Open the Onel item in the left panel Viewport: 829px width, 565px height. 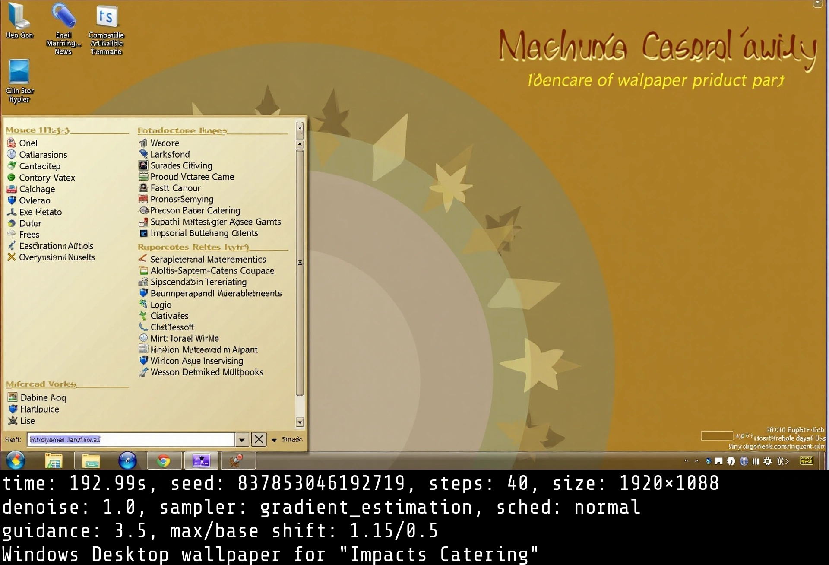click(28, 143)
